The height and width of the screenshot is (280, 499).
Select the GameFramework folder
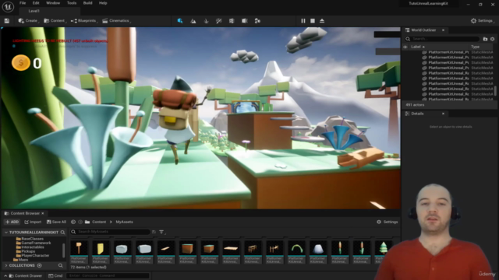tap(34, 243)
